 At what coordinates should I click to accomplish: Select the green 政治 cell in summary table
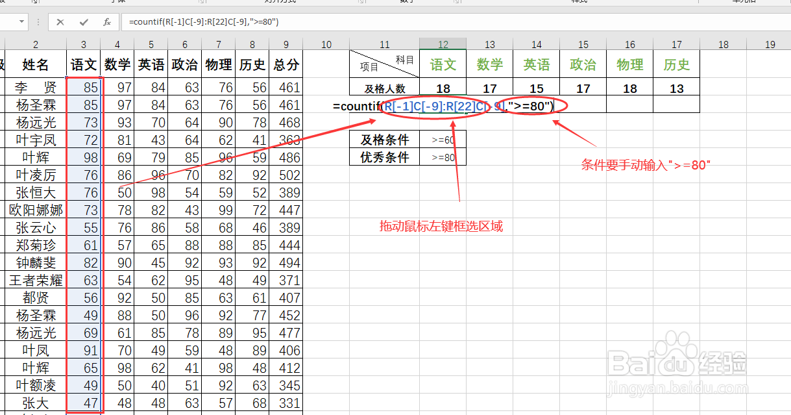coord(583,64)
